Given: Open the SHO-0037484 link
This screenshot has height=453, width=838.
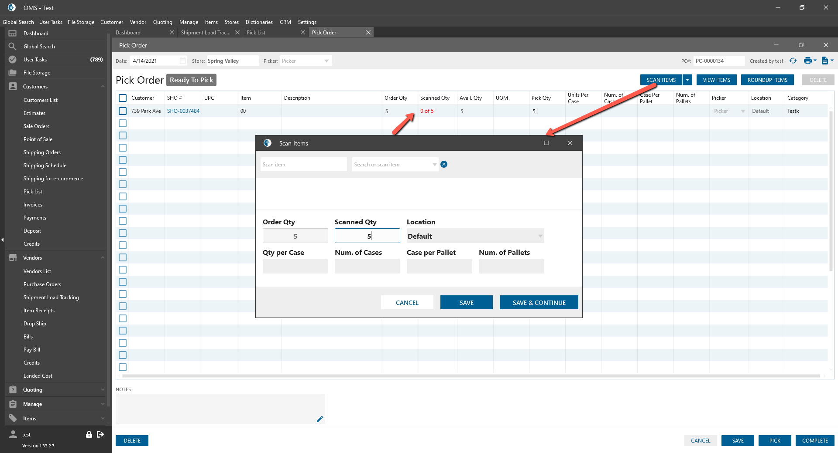Looking at the screenshot, I should pyautogui.click(x=183, y=111).
